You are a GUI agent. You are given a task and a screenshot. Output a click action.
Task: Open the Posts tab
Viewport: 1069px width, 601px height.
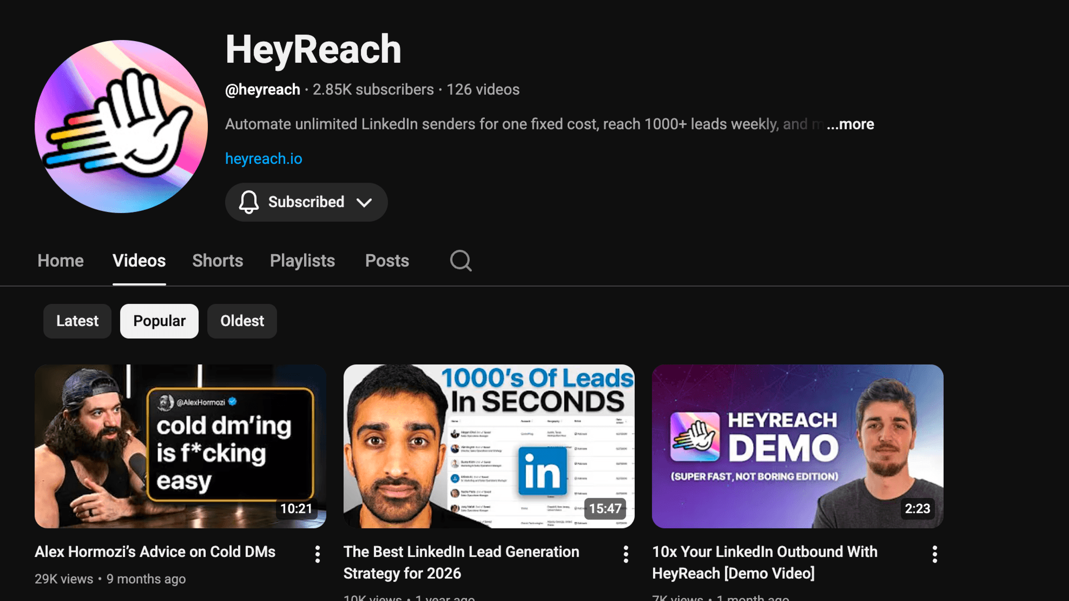pyautogui.click(x=387, y=261)
